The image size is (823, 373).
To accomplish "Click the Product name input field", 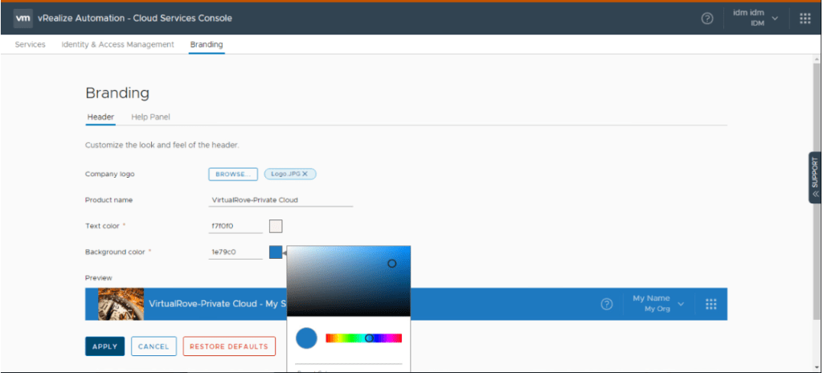I will 280,199.
